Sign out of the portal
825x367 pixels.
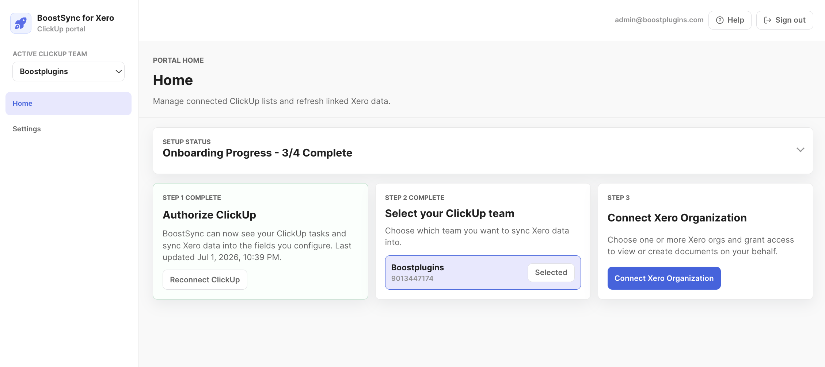tap(784, 20)
